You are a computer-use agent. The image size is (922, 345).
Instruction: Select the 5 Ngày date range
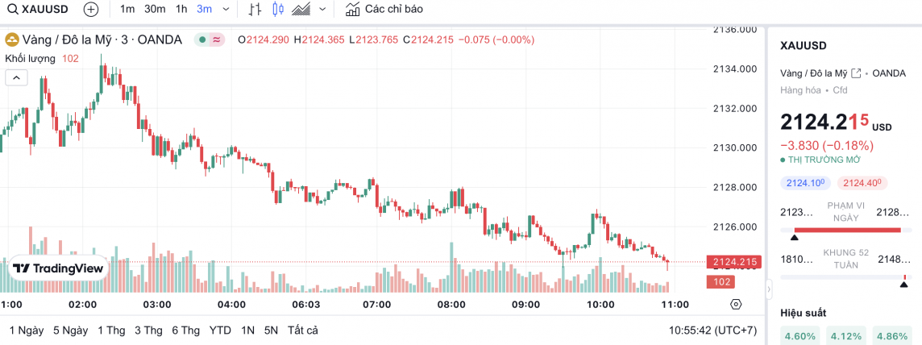pyautogui.click(x=70, y=330)
